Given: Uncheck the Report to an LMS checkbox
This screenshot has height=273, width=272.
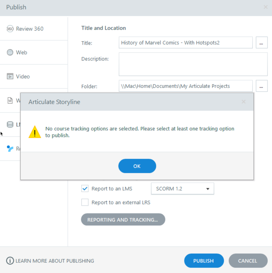Looking at the screenshot, I should pyautogui.click(x=85, y=189).
